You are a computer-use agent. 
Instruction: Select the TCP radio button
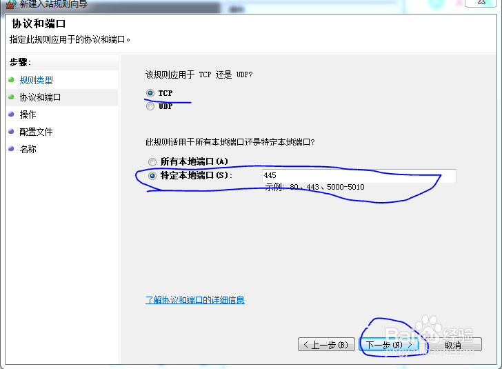tap(150, 93)
